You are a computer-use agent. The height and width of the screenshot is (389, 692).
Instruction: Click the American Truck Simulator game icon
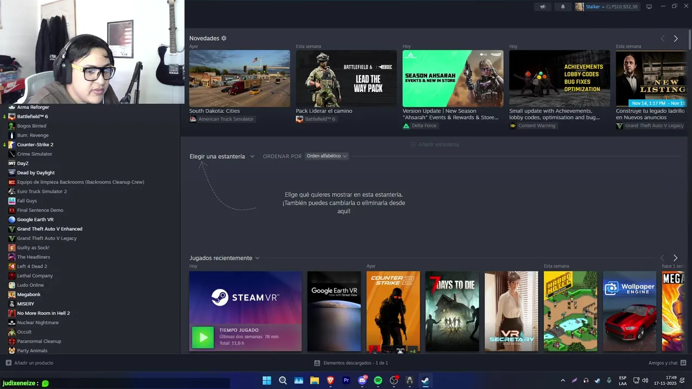pyautogui.click(x=193, y=119)
